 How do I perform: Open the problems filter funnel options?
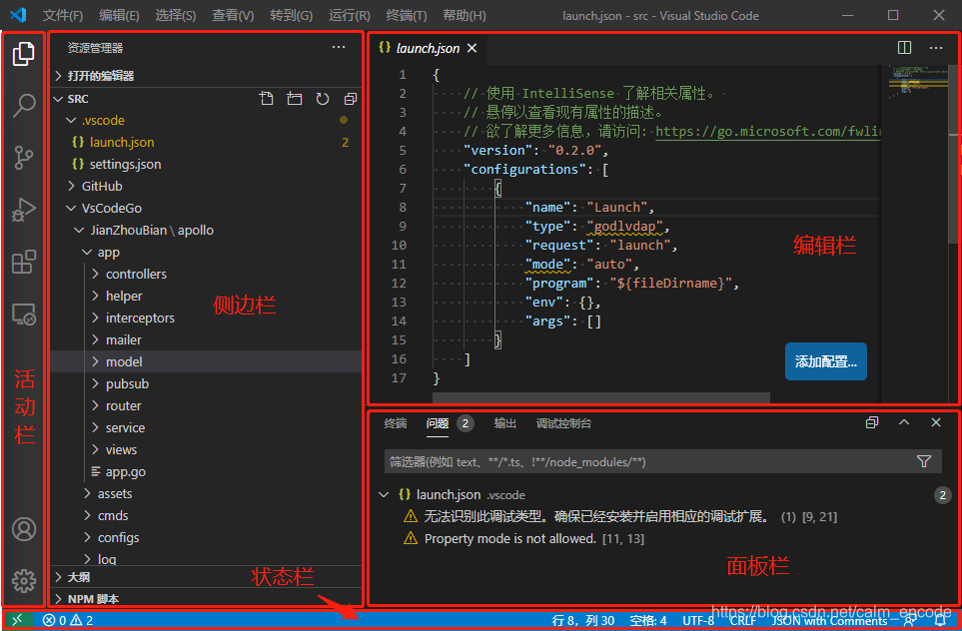click(924, 461)
